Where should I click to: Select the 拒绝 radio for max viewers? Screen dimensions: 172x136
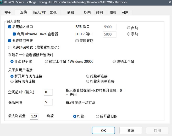pos(75,116)
